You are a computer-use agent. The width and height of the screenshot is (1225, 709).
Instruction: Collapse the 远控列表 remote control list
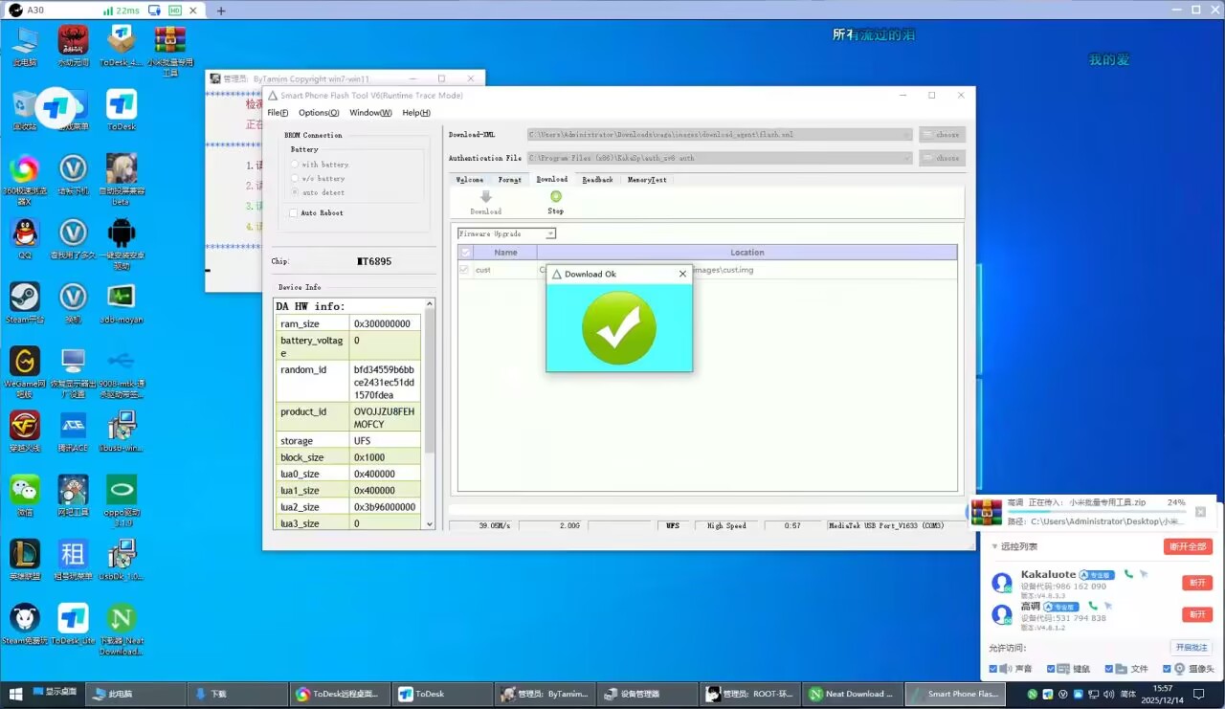[x=994, y=546]
